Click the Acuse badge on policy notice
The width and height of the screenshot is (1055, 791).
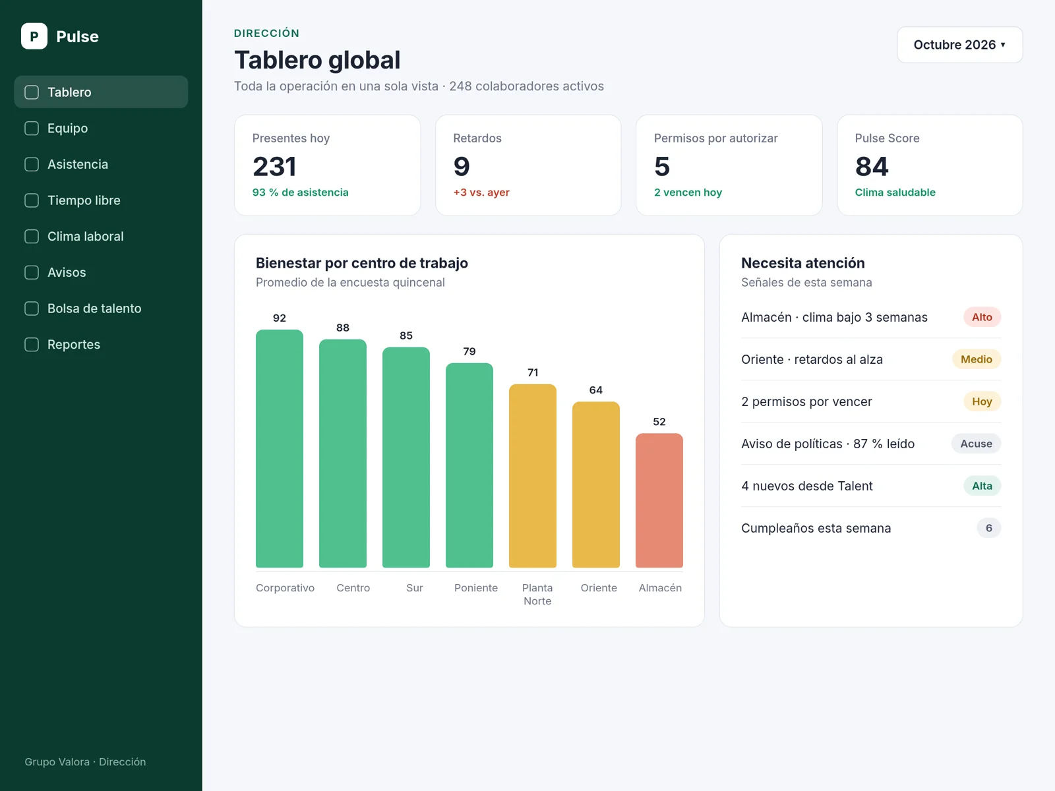[976, 444]
